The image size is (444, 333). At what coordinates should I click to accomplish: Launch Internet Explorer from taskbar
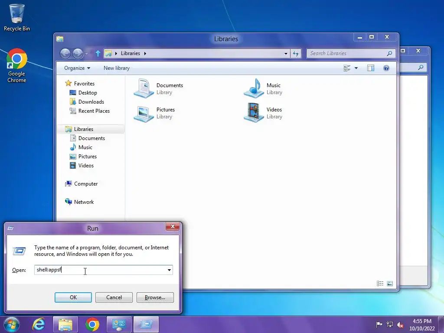(x=39, y=324)
